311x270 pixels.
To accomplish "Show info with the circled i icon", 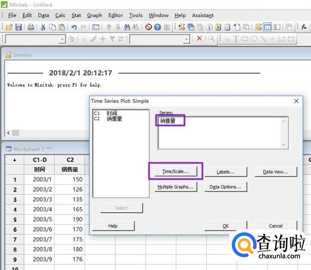I will [209, 27].
